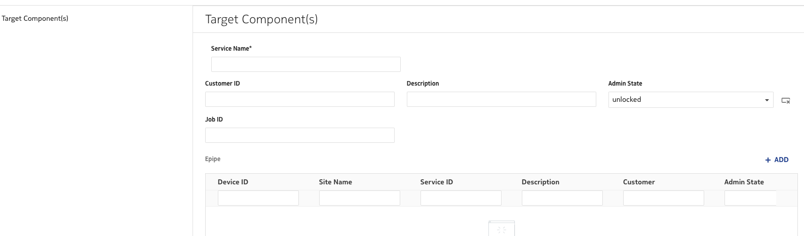Sort by Service ID column header
The width and height of the screenshot is (804, 236).
pos(437,182)
